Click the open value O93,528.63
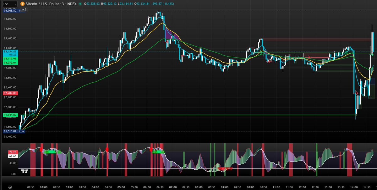This screenshot has width=377, height=190. 91,4
